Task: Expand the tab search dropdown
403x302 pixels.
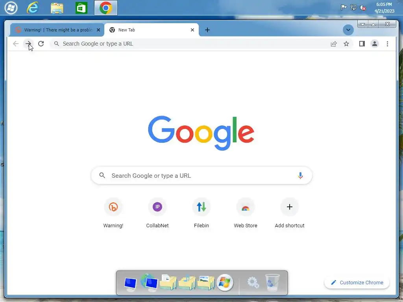Action: click(348, 30)
